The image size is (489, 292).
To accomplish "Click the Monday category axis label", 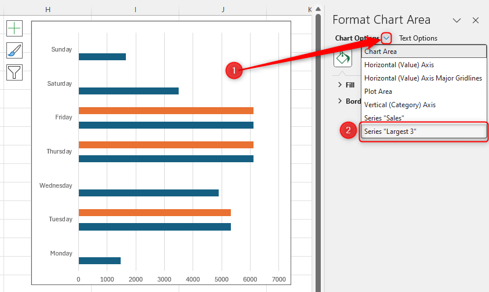I will tap(61, 253).
